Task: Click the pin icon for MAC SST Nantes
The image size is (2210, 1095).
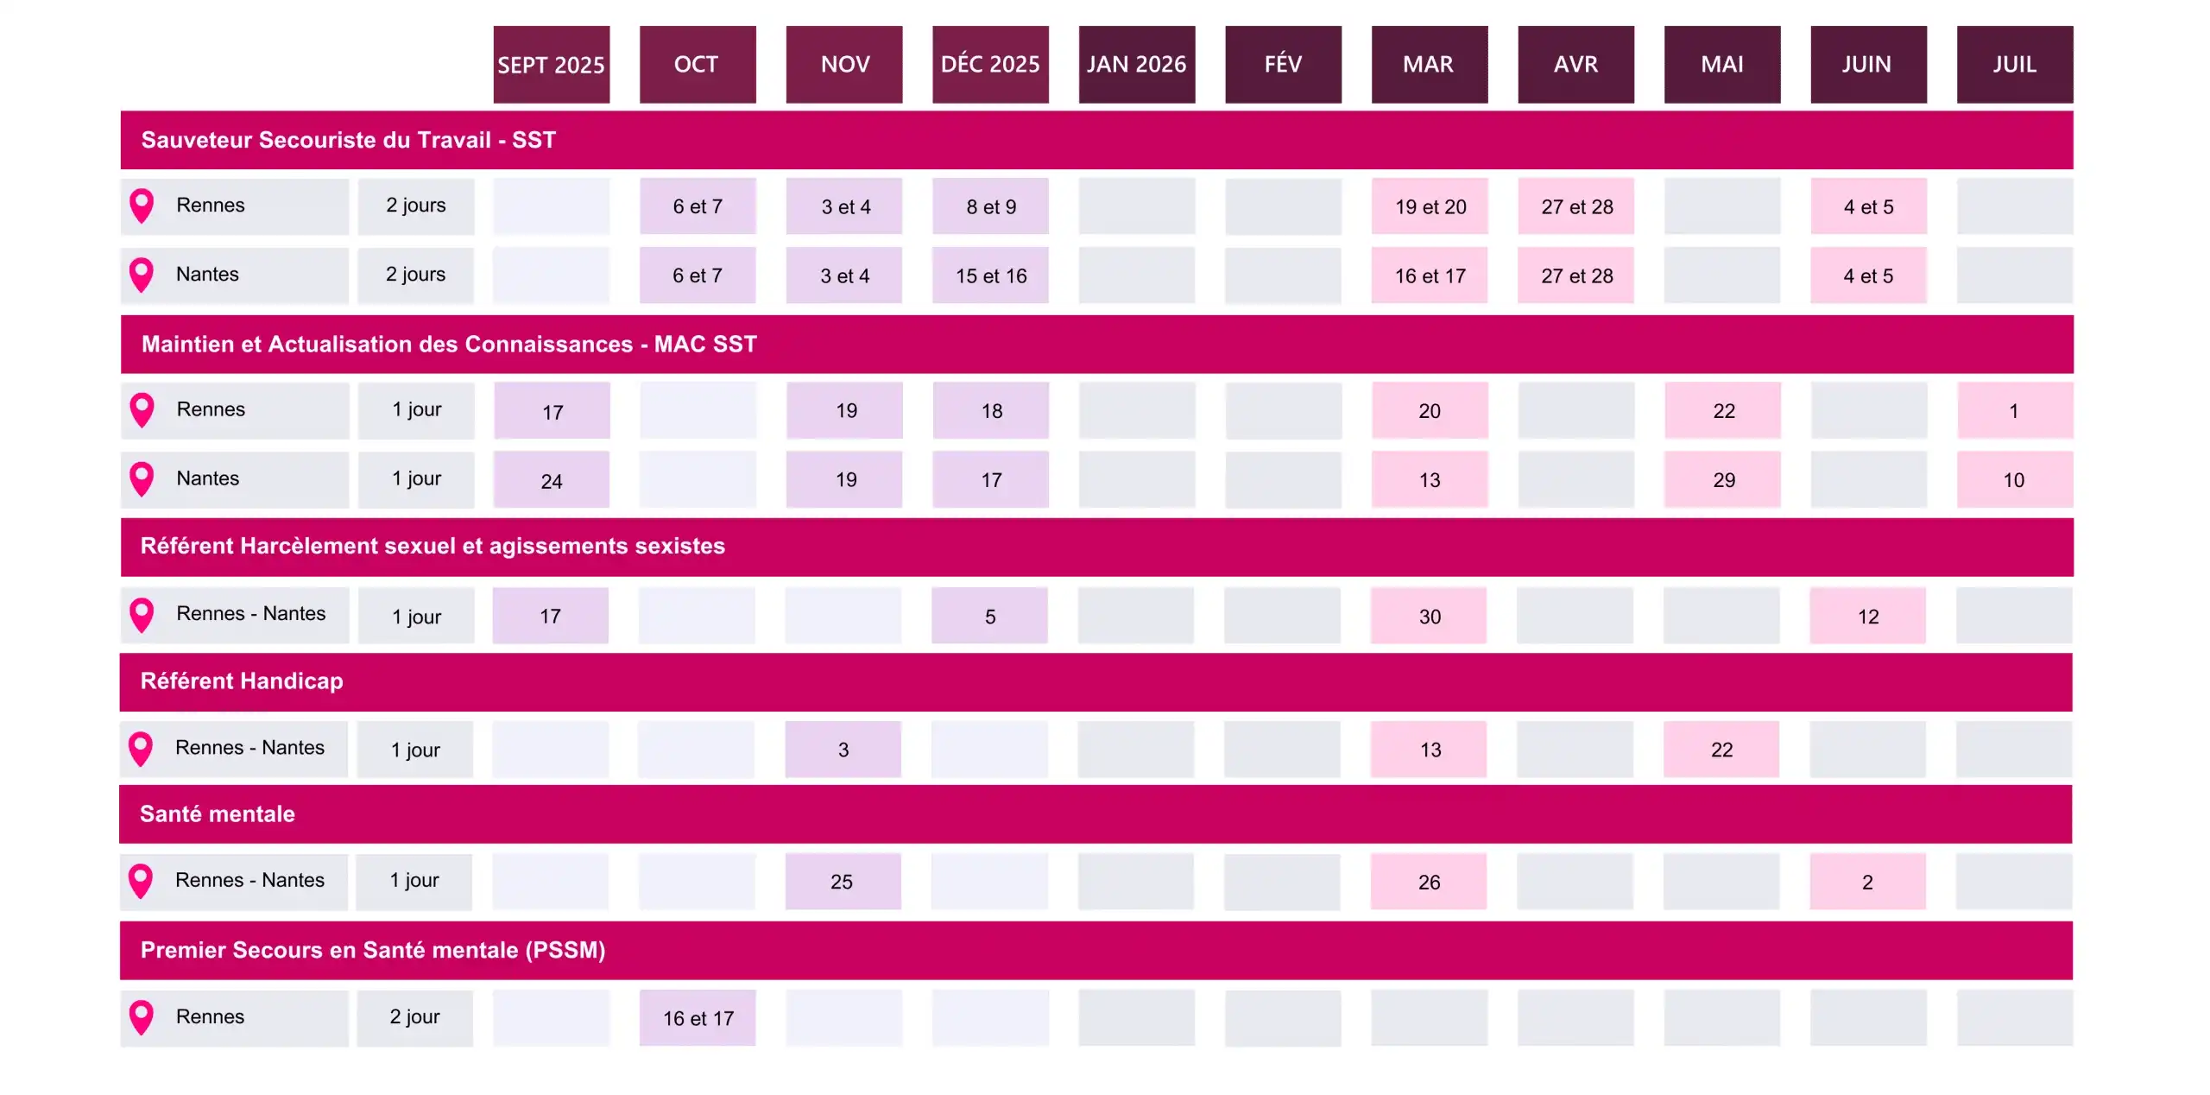Action: (142, 478)
